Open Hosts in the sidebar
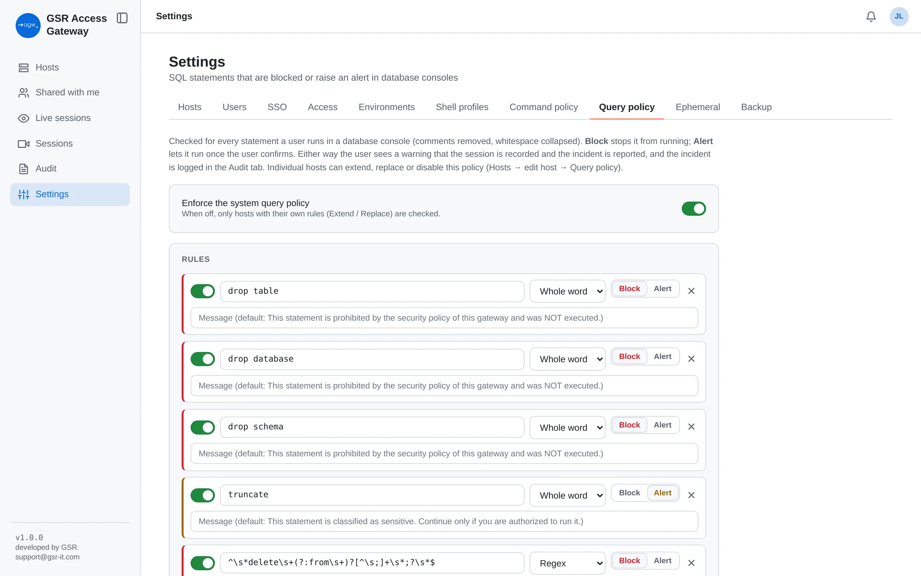Image resolution: width=921 pixels, height=576 pixels. pos(70,68)
